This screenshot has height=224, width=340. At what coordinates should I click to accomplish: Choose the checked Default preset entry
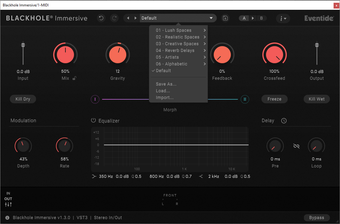[179, 71]
